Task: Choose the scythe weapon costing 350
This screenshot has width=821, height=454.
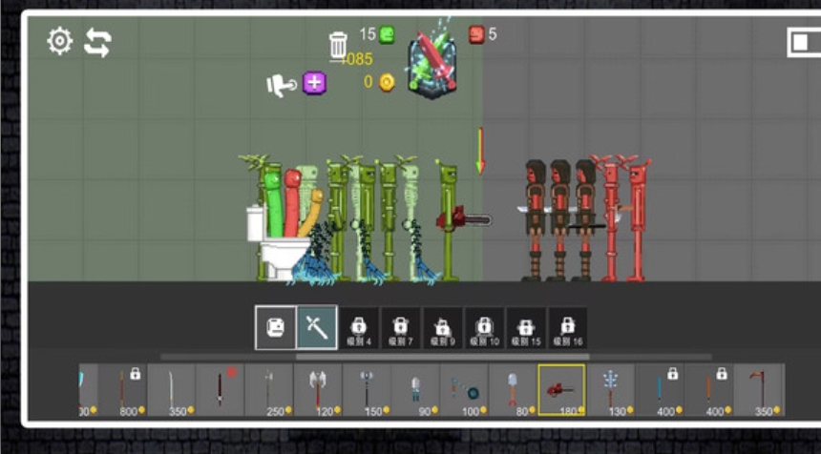Action: click(757, 390)
